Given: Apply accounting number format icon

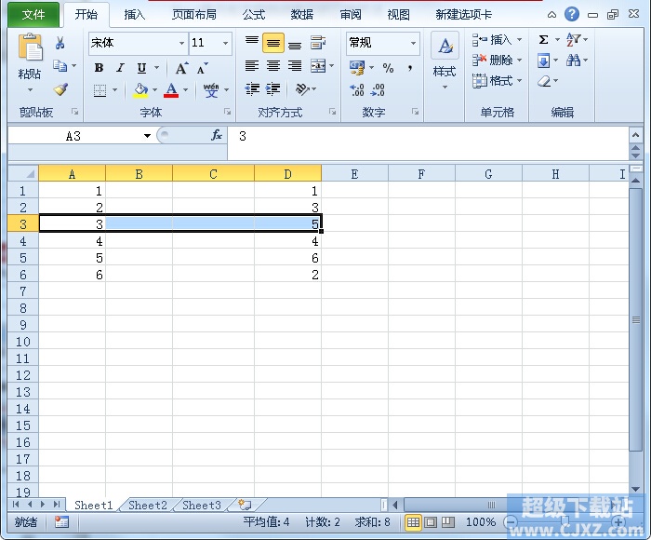Looking at the screenshot, I should (x=357, y=68).
